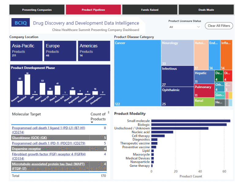The image size is (245, 184).
Task: Select the Europe products card
Action: coord(60,51)
